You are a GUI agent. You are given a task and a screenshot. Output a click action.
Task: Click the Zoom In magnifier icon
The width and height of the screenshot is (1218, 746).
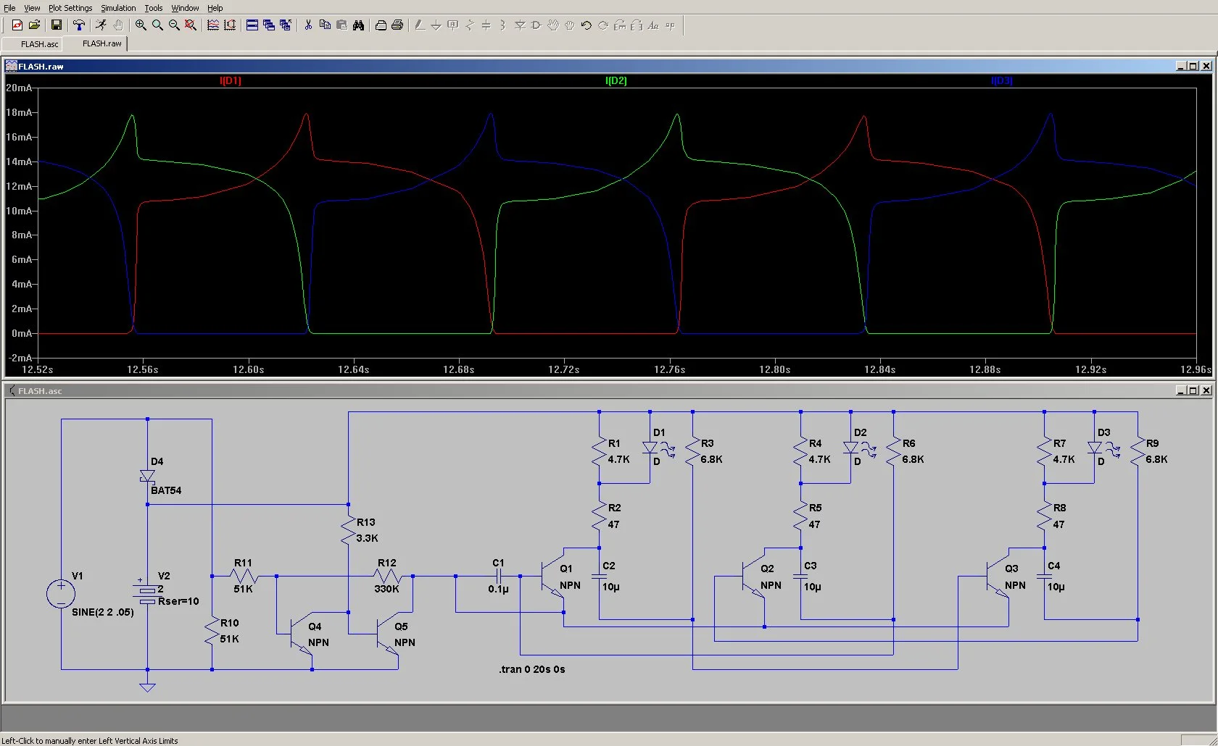click(141, 25)
